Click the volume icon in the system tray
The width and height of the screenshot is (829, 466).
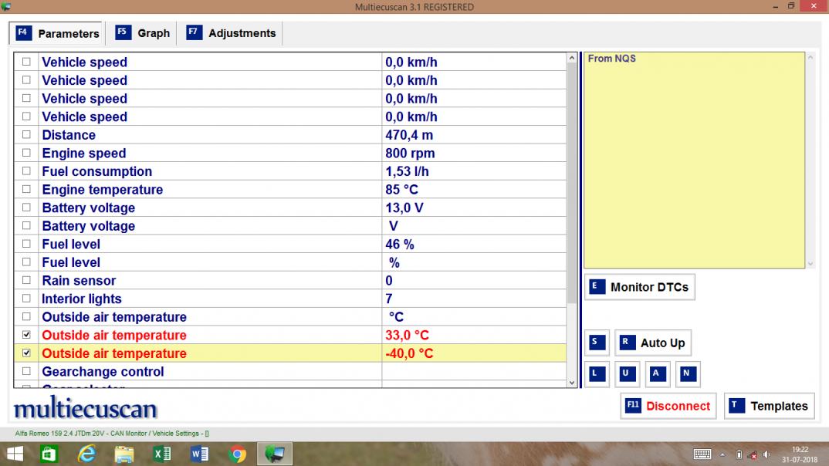pyautogui.click(x=766, y=454)
